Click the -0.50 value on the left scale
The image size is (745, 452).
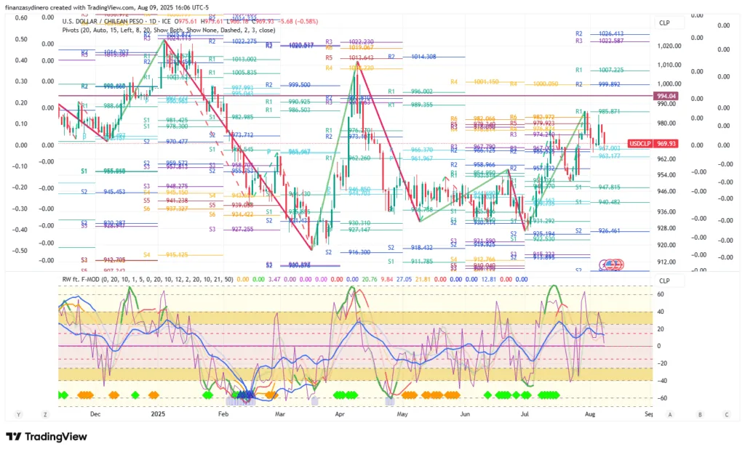20,250
